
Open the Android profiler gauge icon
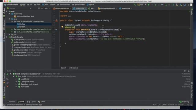coord(162,5)
